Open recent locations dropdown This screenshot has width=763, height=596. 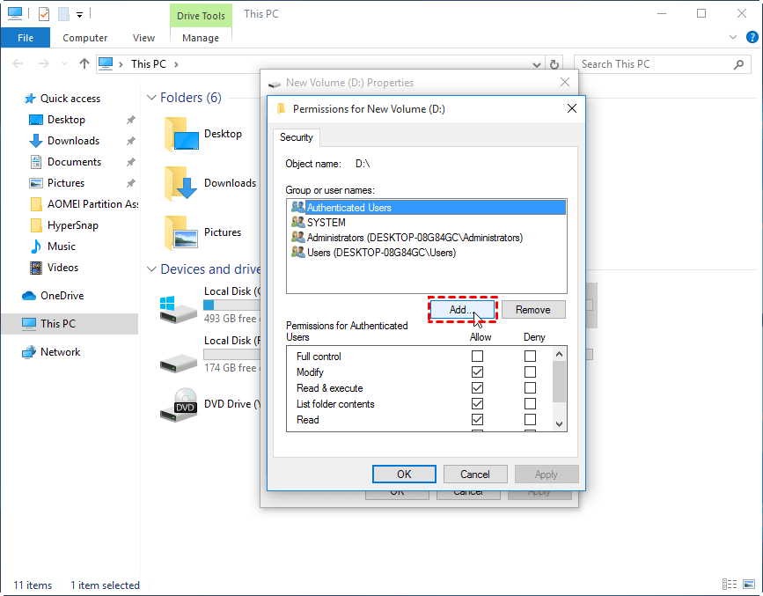click(64, 63)
